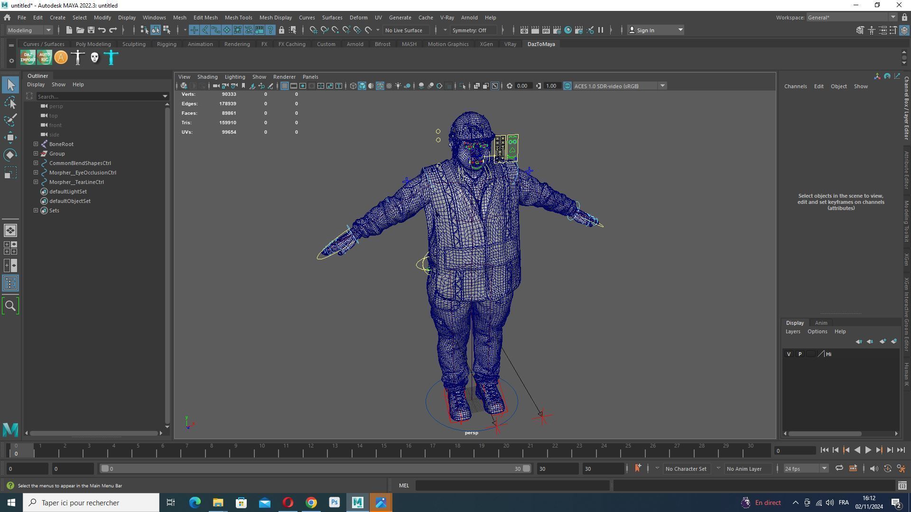Open the Workspace General dropdown

pyautogui.click(x=852, y=18)
